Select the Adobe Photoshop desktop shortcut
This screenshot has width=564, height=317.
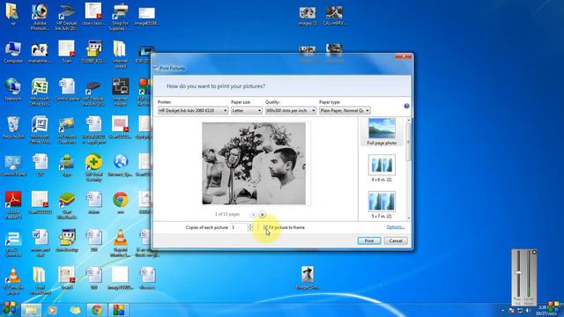click(x=40, y=17)
